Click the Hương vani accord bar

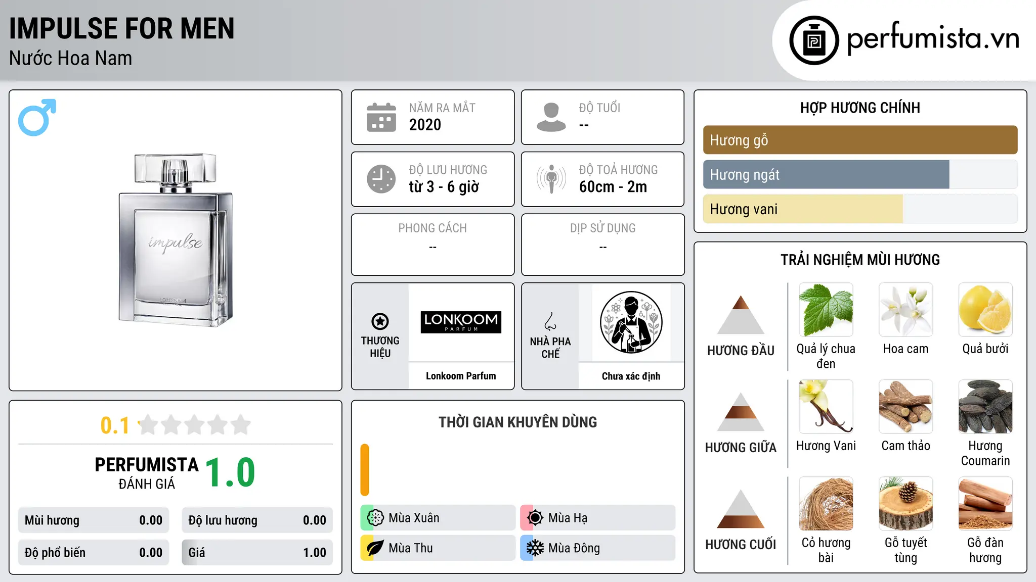coord(860,209)
